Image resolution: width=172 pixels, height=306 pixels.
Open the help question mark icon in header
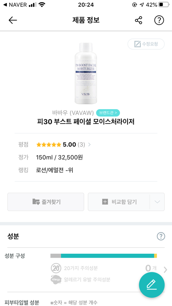pyautogui.click(x=159, y=20)
